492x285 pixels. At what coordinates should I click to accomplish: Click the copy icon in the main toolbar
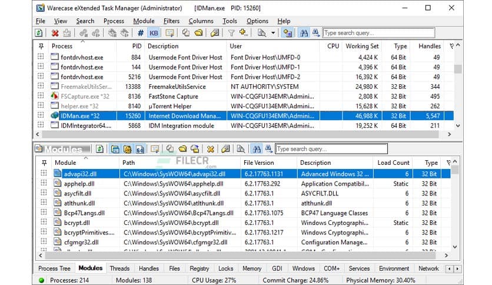pos(186,33)
